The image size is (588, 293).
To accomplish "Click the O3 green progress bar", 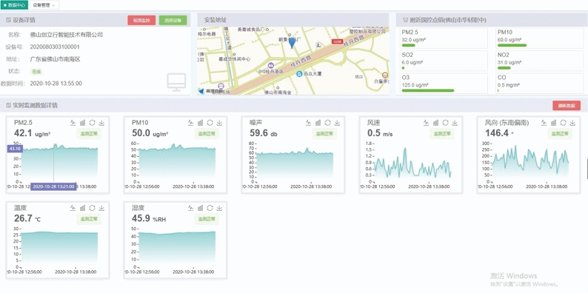I will (428, 90).
